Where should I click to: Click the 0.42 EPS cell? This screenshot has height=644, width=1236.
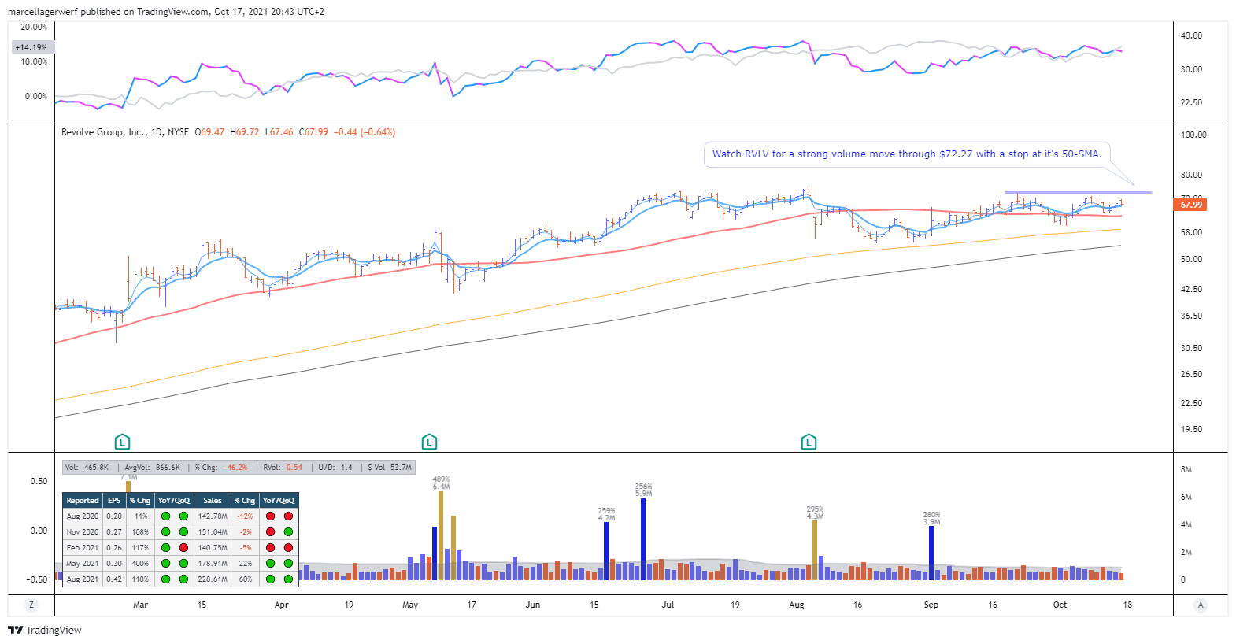pos(114,579)
